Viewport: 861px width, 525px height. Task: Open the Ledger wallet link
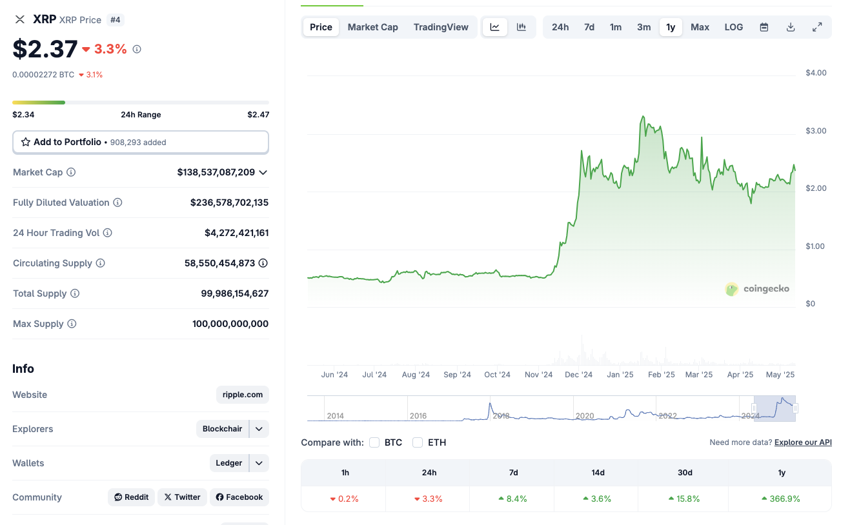click(229, 463)
